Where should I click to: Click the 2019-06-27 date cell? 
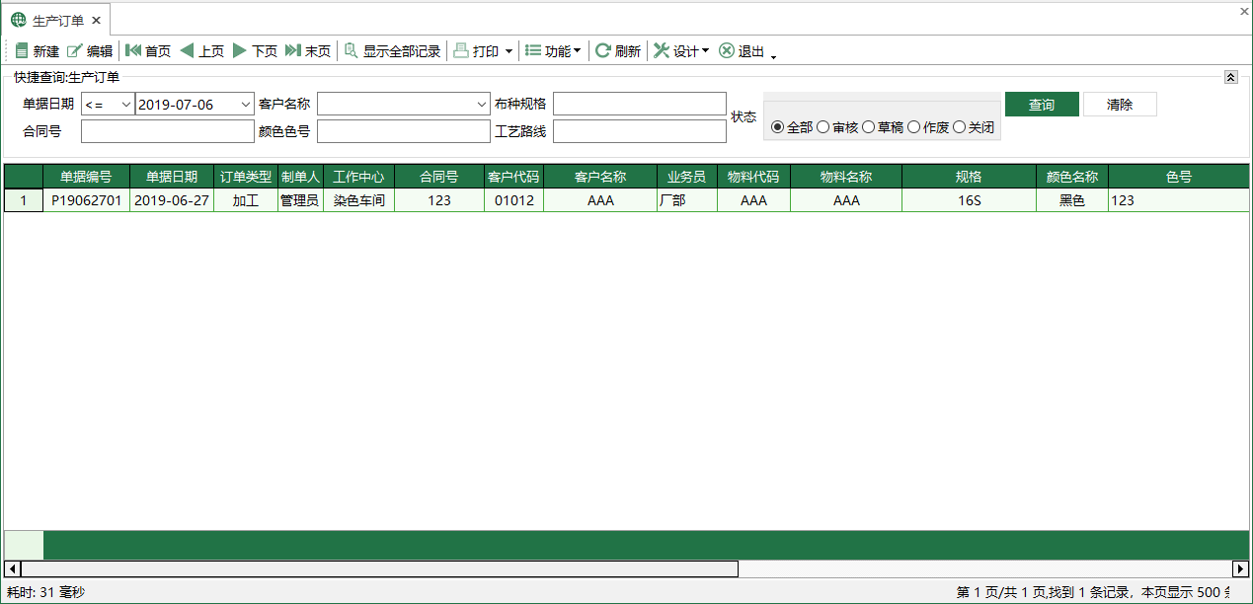pyautogui.click(x=172, y=200)
